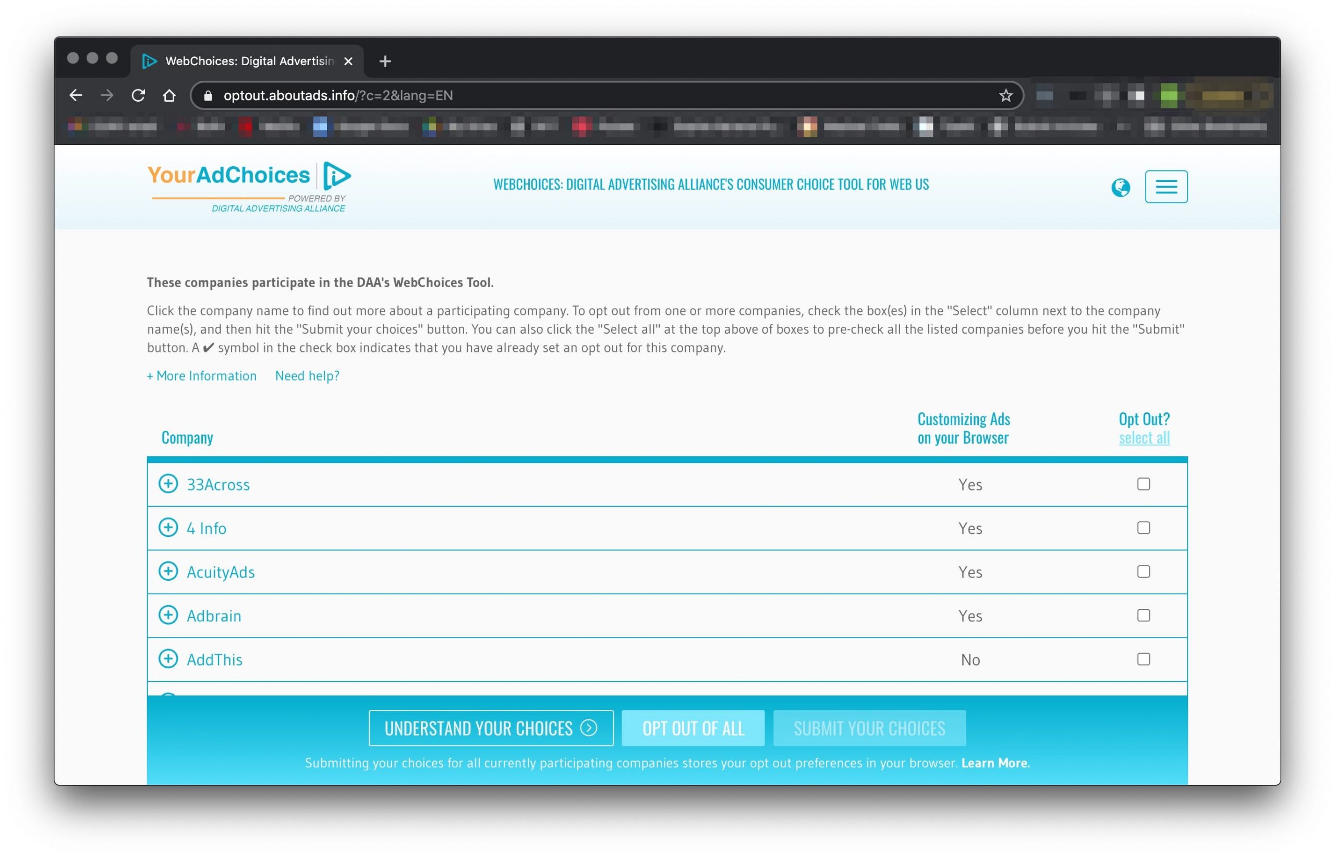Go to the browser home page icon
The image size is (1335, 857).
[x=169, y=95]
